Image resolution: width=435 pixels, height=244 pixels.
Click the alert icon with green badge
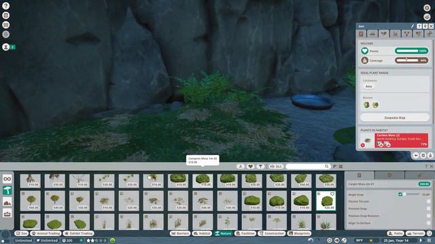(x=6, y=47)
